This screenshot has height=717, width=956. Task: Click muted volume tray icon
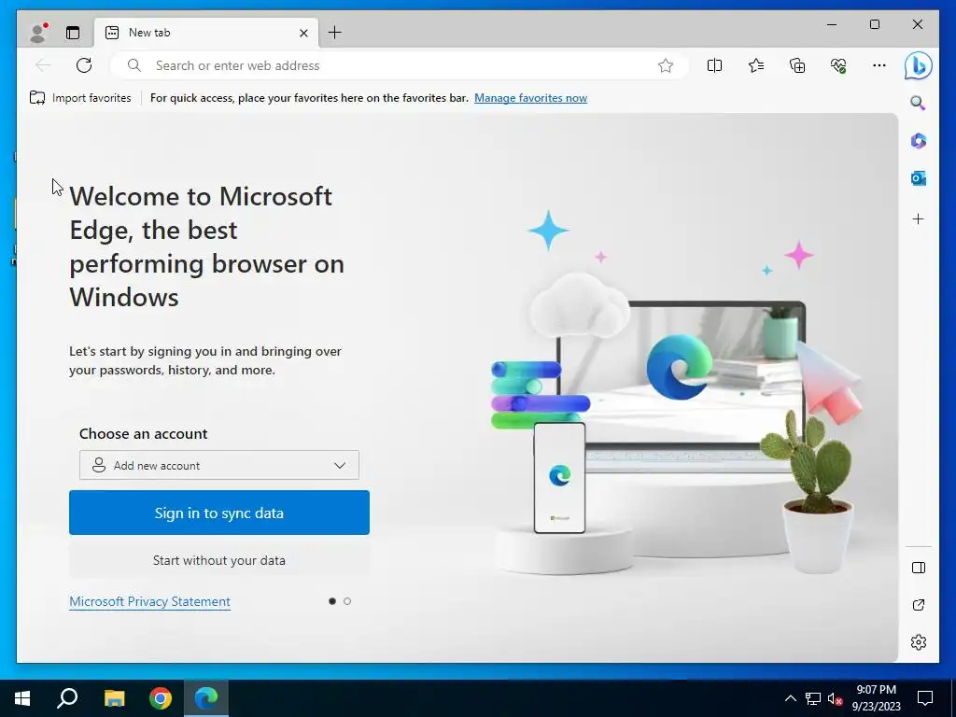click(x=835, y=698)
